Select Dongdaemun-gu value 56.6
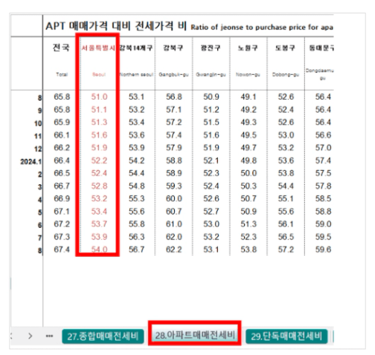Image resolution: width=375 pixels, height=355 pixels. click(323, 135)
